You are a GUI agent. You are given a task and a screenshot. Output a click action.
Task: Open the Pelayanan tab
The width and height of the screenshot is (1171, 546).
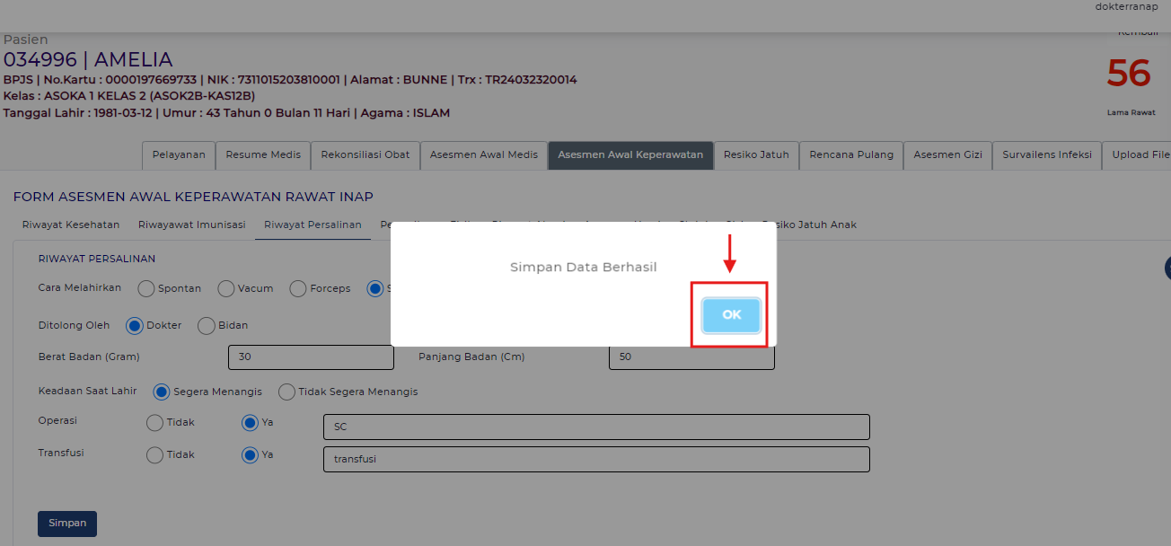tap(178, 154)
